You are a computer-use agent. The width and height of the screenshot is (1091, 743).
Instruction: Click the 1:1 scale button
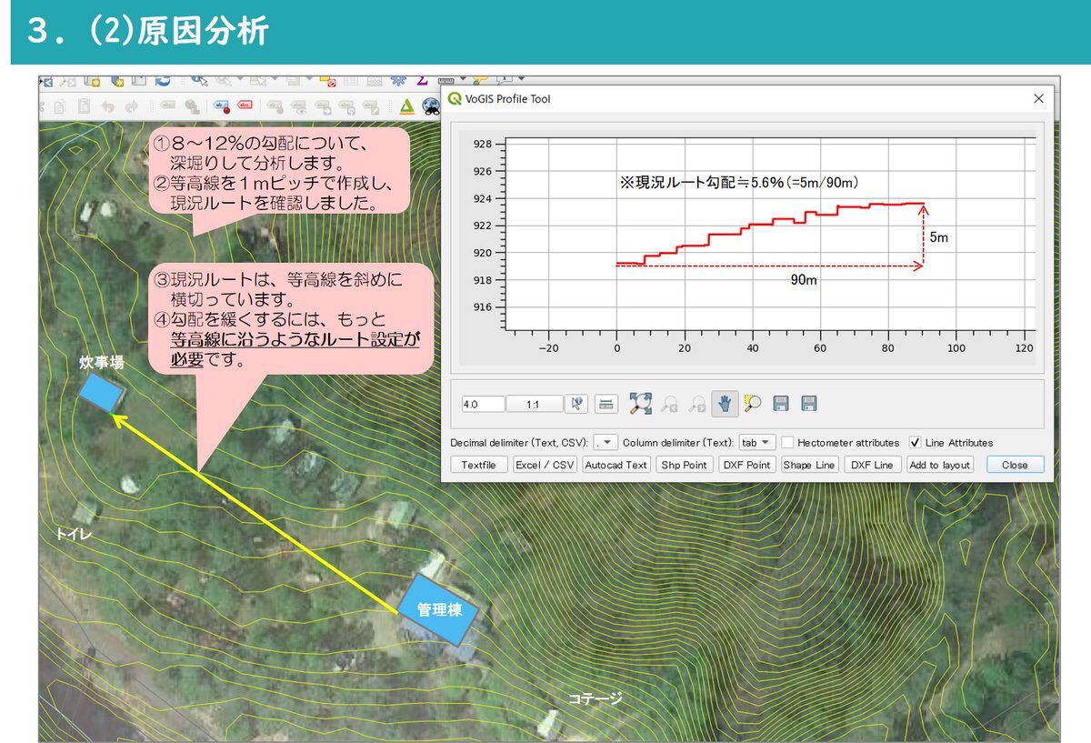(x=533, y=404)
